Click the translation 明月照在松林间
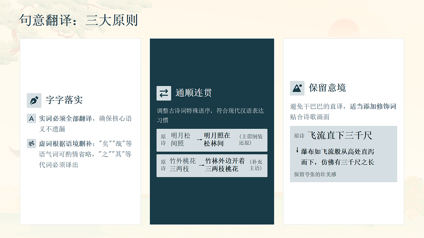This screenshot has width=424, height=238. pyautogui.click(x=217, y=140)
